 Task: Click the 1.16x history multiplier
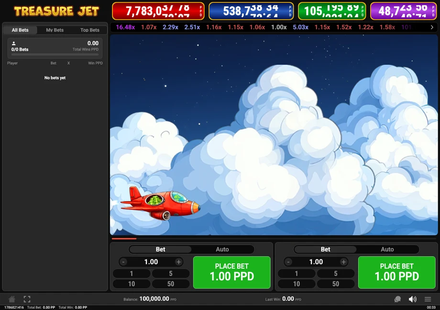click(214, 27)
